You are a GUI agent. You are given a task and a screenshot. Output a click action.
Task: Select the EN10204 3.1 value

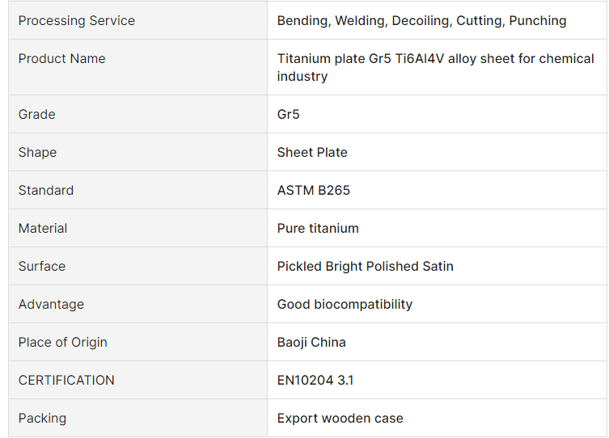click(x=315, y=380)
